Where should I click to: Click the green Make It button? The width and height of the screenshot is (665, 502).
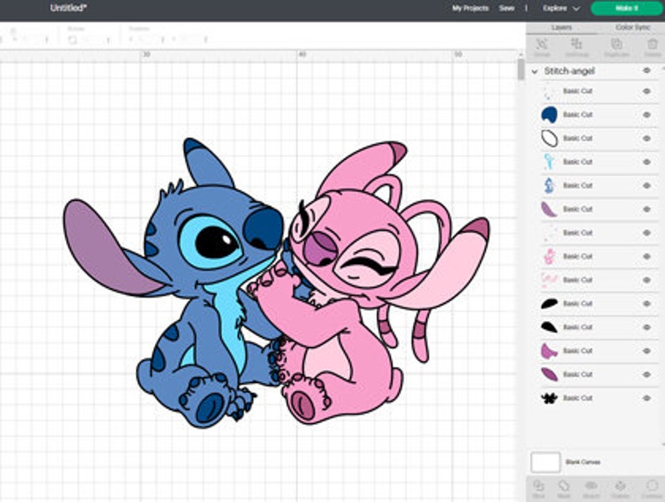pos(626,8)
